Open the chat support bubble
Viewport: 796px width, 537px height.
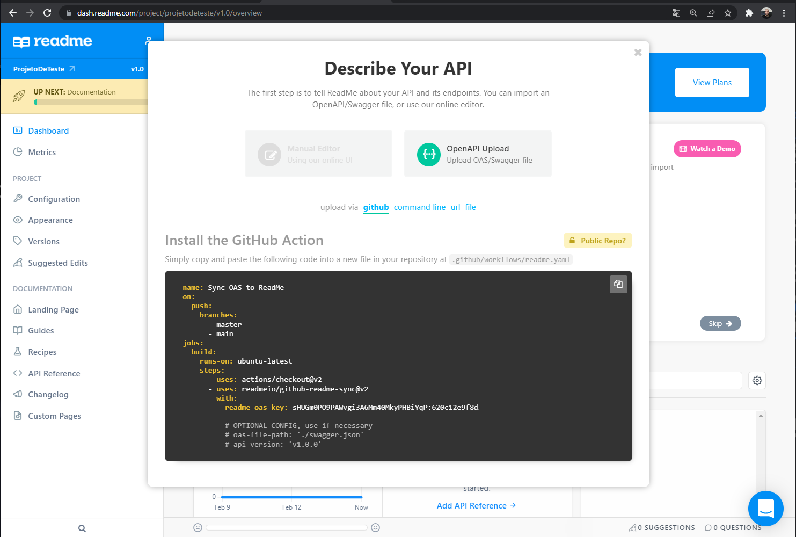tap(766, 509)
